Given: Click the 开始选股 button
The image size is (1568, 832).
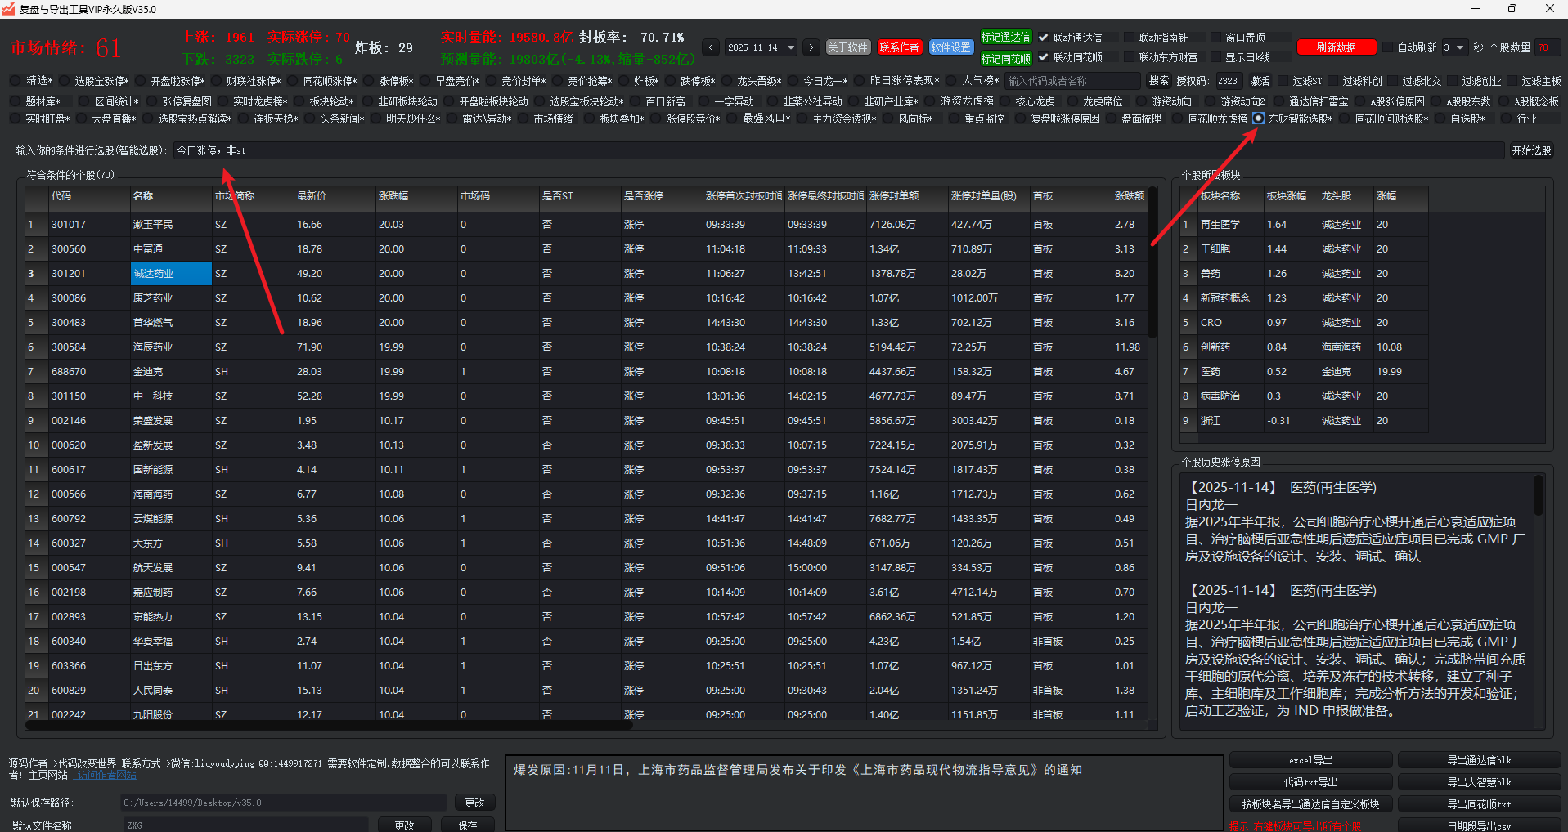Looking at the screenshot, I should click(1531, 150).
